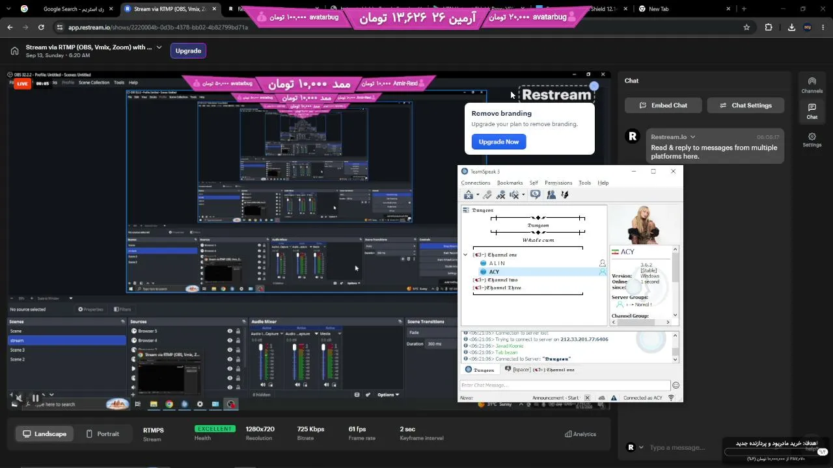
Task: Click the Upgrade Now button
Action: point(499,142)
